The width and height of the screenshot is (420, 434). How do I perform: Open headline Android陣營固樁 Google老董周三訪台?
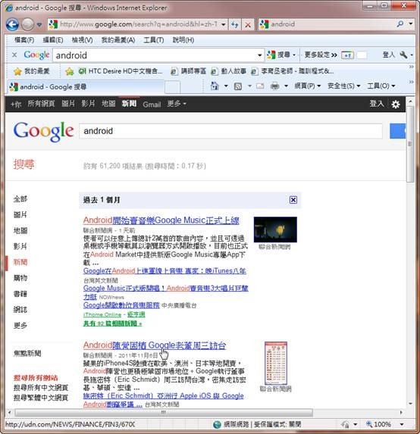155,345
